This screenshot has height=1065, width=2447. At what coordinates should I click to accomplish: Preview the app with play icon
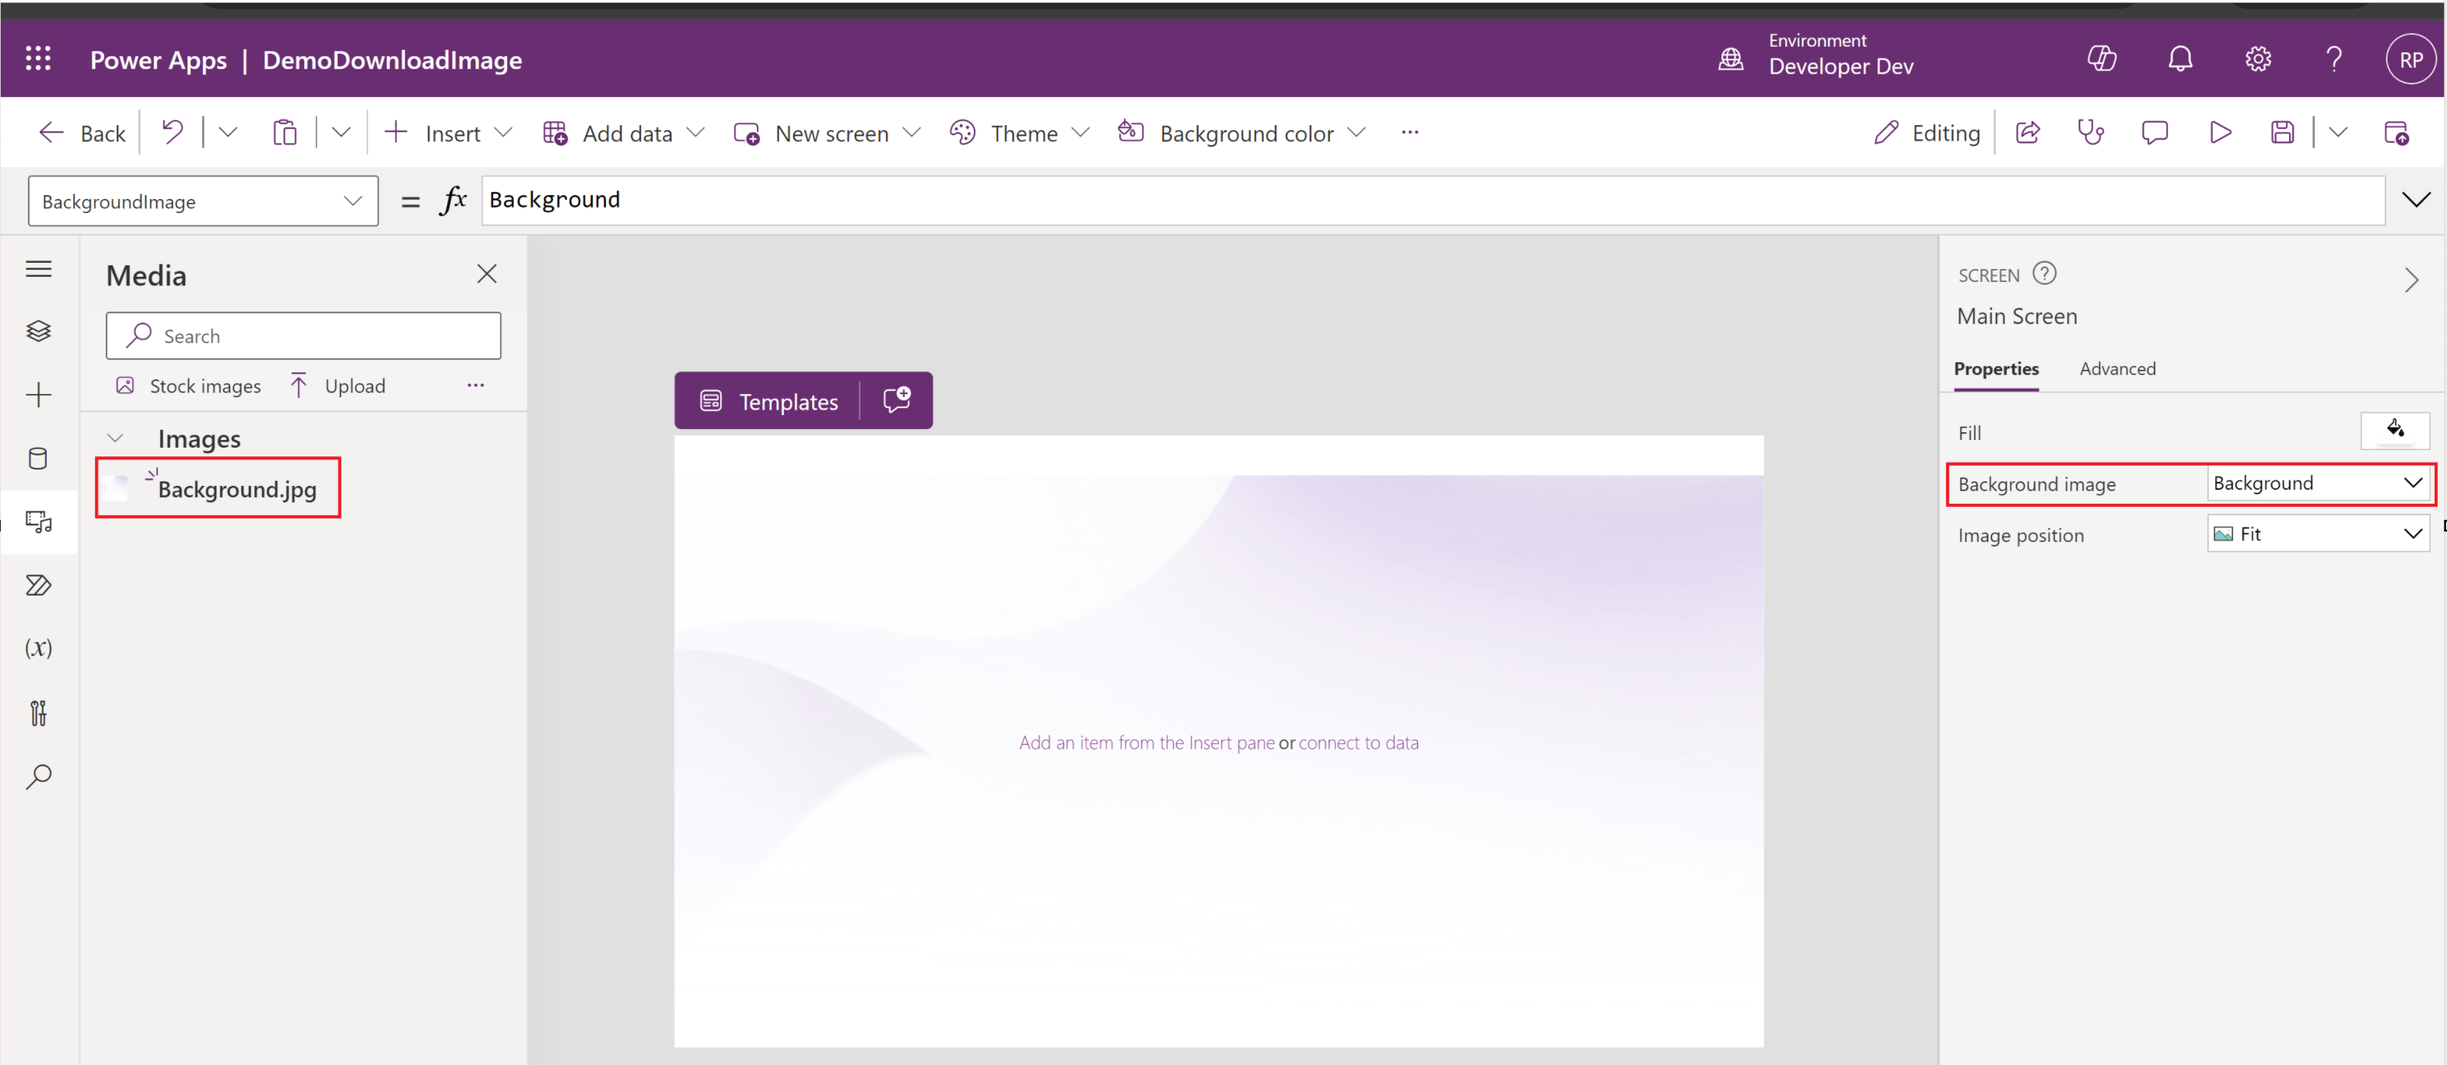point(2219,133)
